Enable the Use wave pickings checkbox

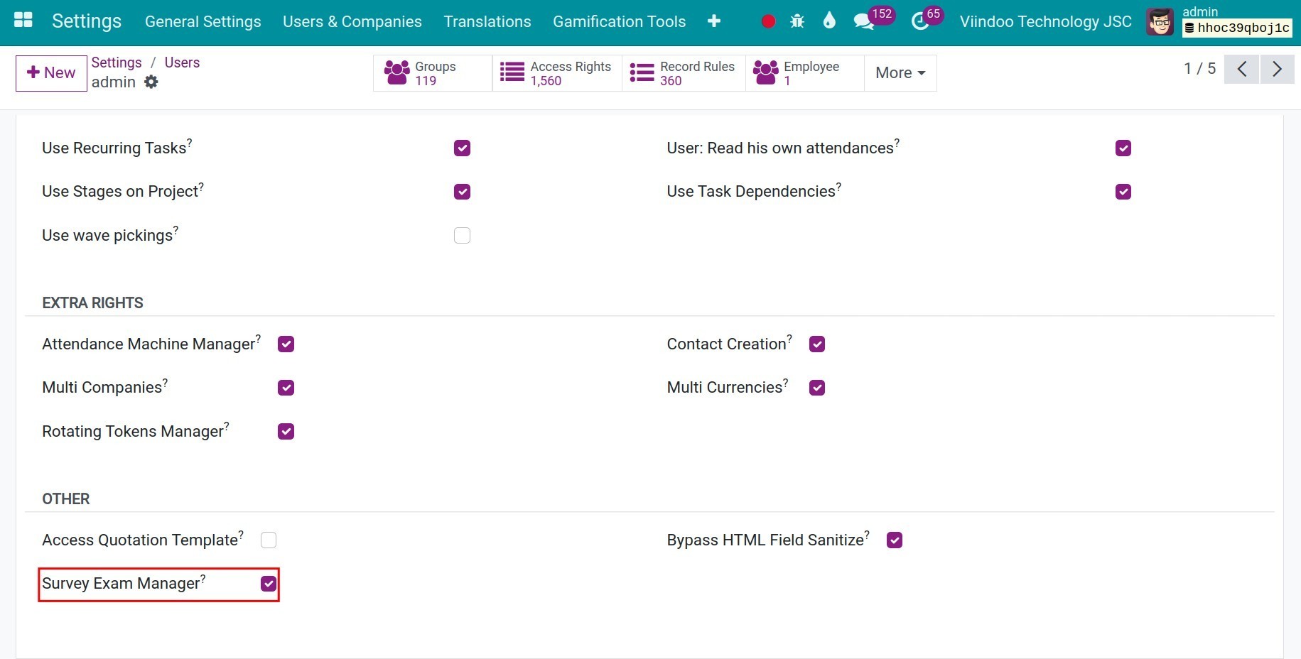coord(462,235)
